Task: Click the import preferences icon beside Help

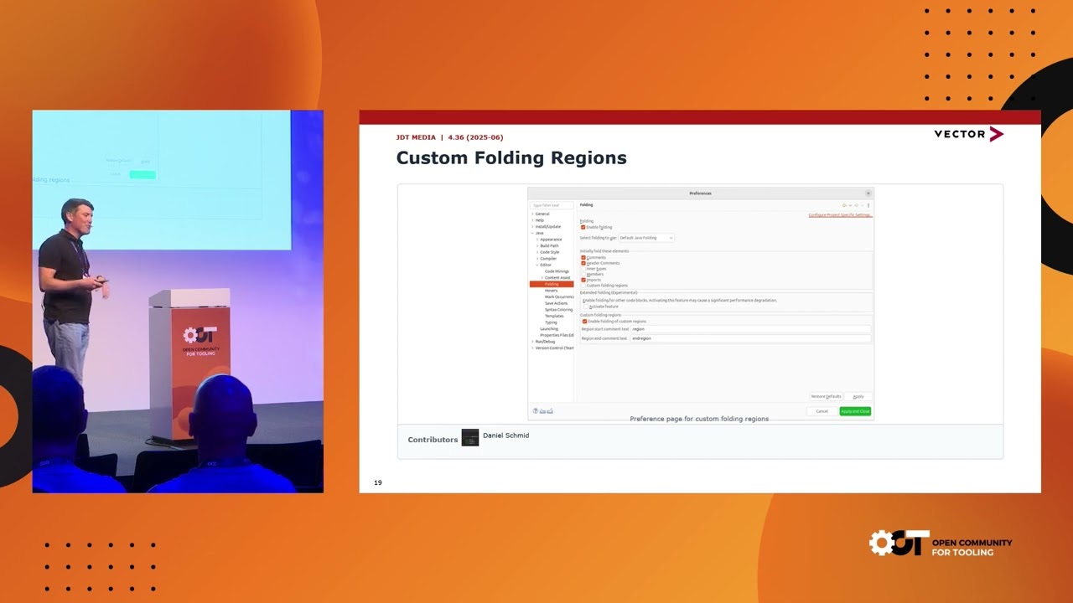Action: pyautogui.click(x=542, y=411)
